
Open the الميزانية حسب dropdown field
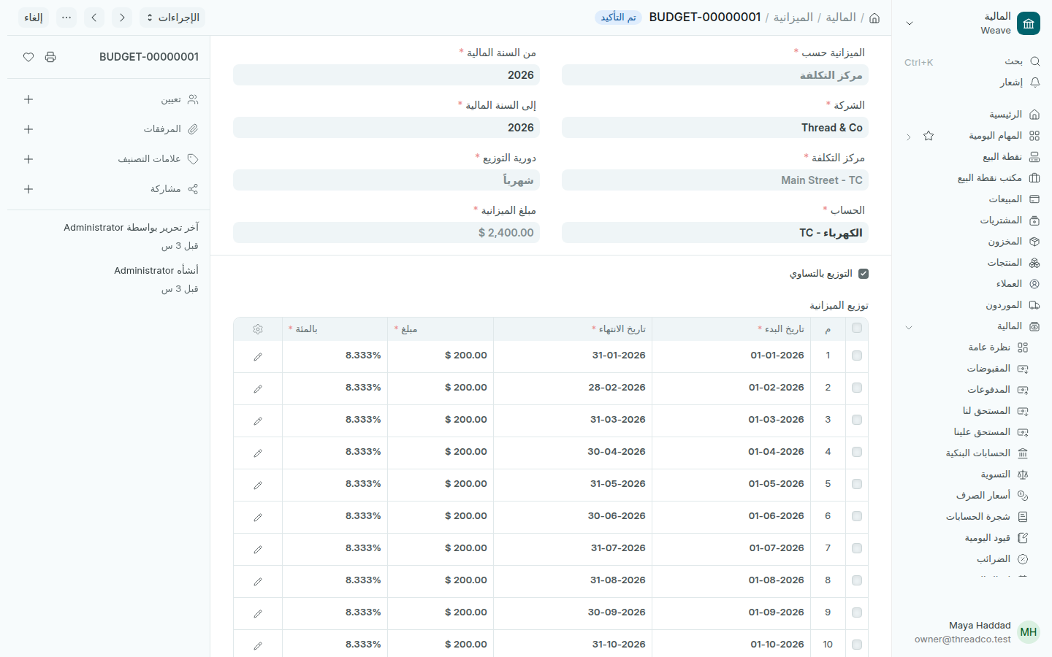pos(715,75)
